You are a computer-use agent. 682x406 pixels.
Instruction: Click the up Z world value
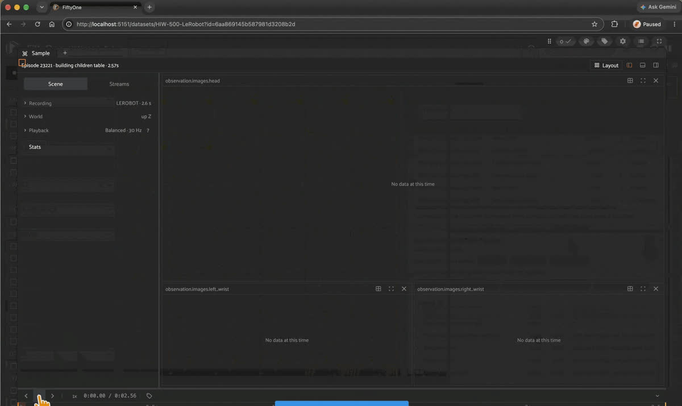click(x=146, y=117)
